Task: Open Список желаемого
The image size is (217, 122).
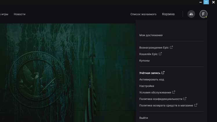Action: (144, 14)
